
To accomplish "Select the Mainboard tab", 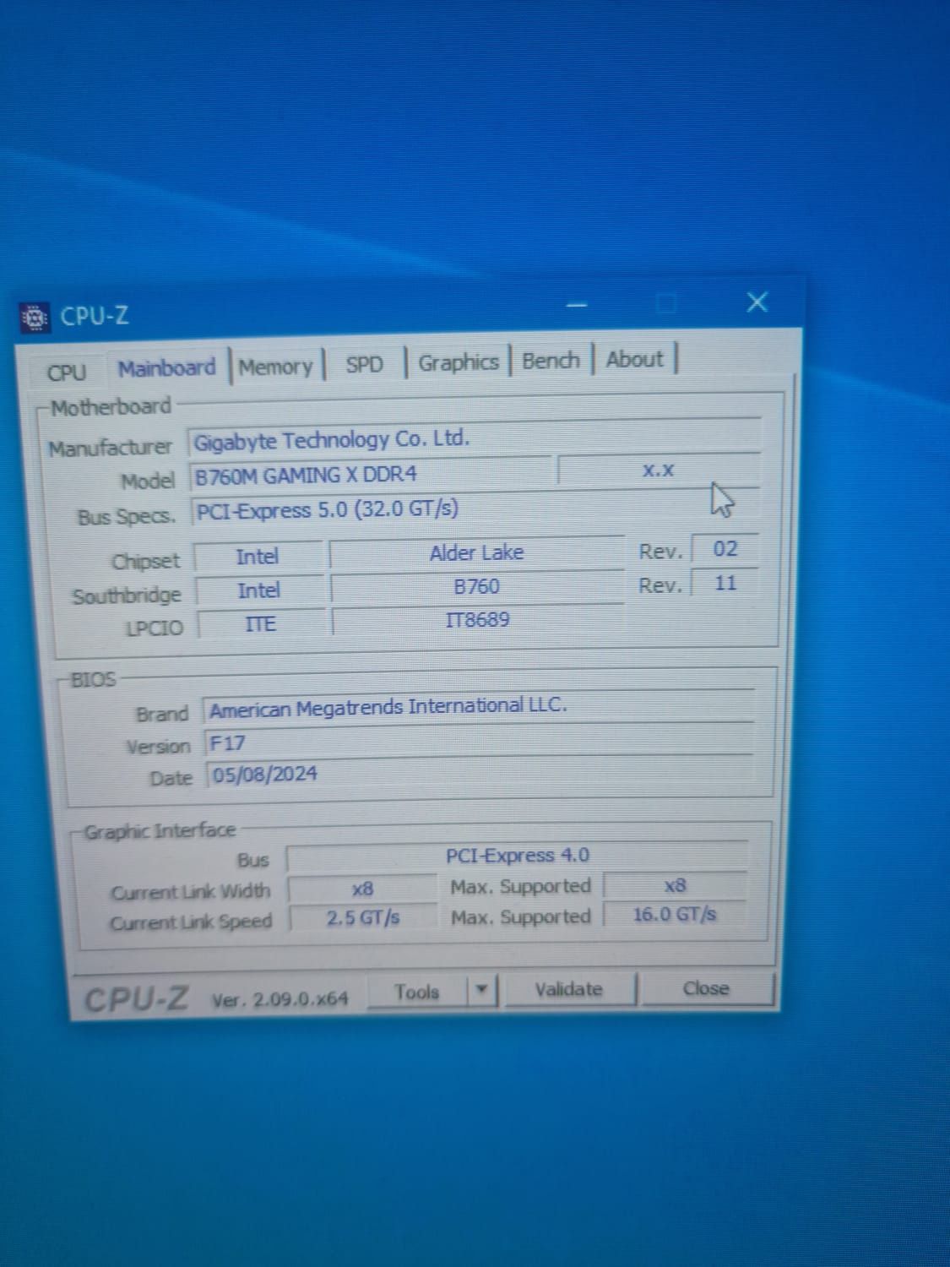I will point(167,368).
